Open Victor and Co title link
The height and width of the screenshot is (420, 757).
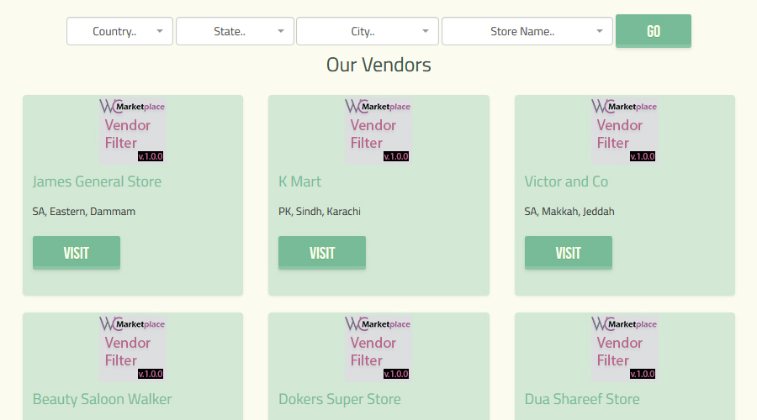pyautogui.click(x=566, y=181)
